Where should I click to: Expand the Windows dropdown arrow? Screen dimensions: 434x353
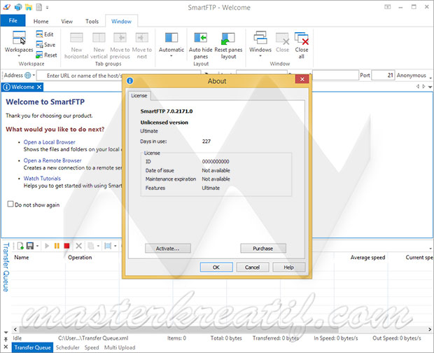pyautogui.click(x=260, y=56)
